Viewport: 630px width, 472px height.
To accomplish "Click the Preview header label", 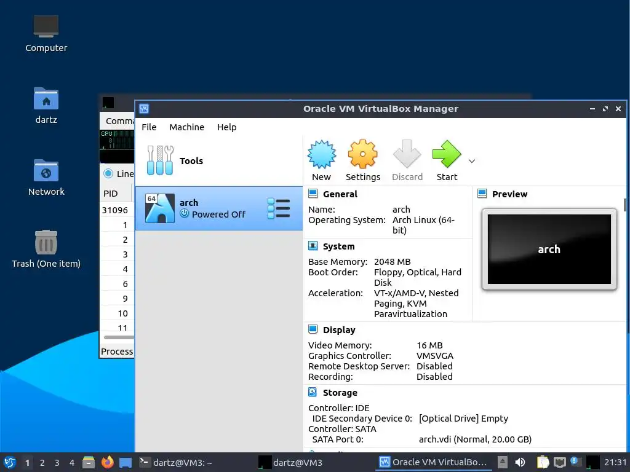I will 509,194.
